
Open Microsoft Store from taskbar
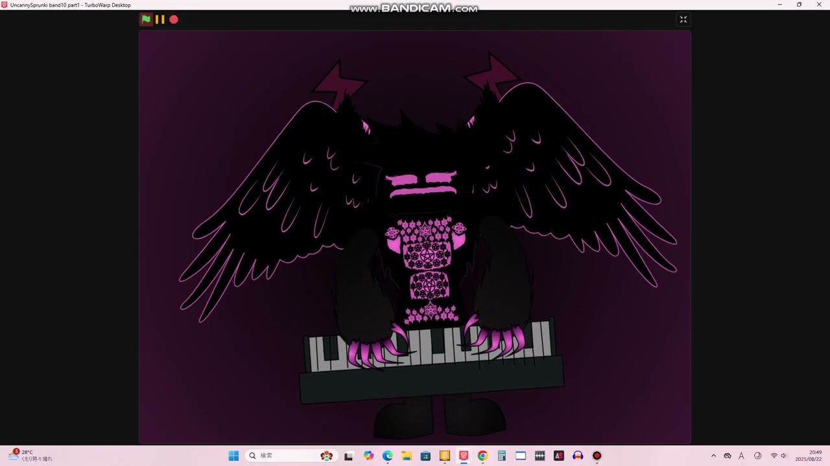click(x=425, y=456)
